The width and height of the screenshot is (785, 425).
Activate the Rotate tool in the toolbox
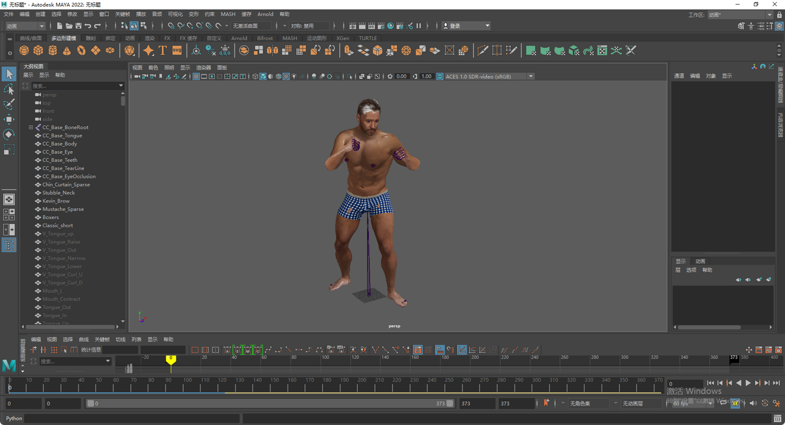[9, 134]
